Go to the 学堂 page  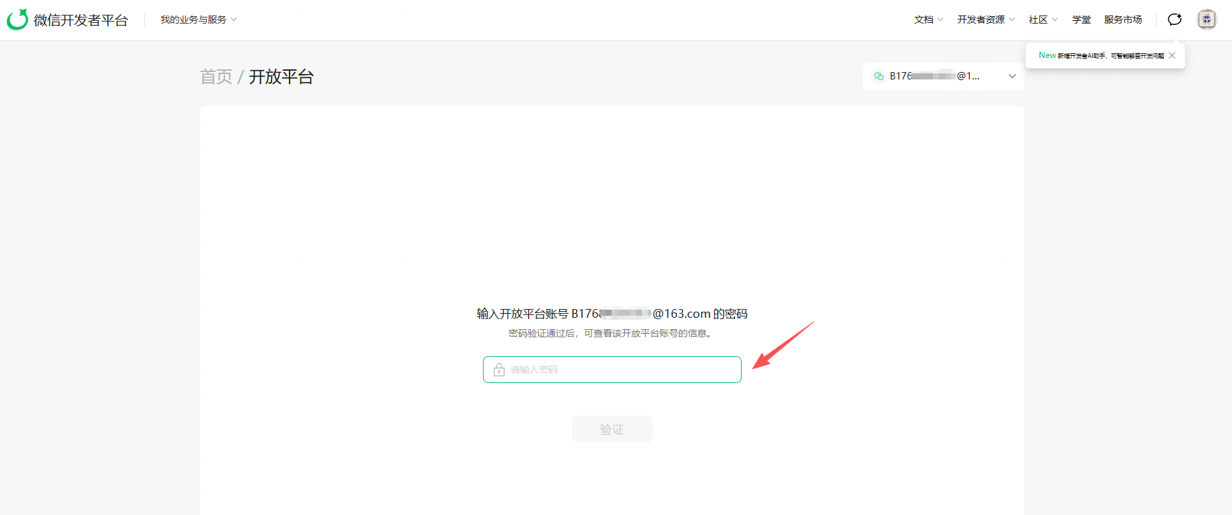tap(1081, 20)
